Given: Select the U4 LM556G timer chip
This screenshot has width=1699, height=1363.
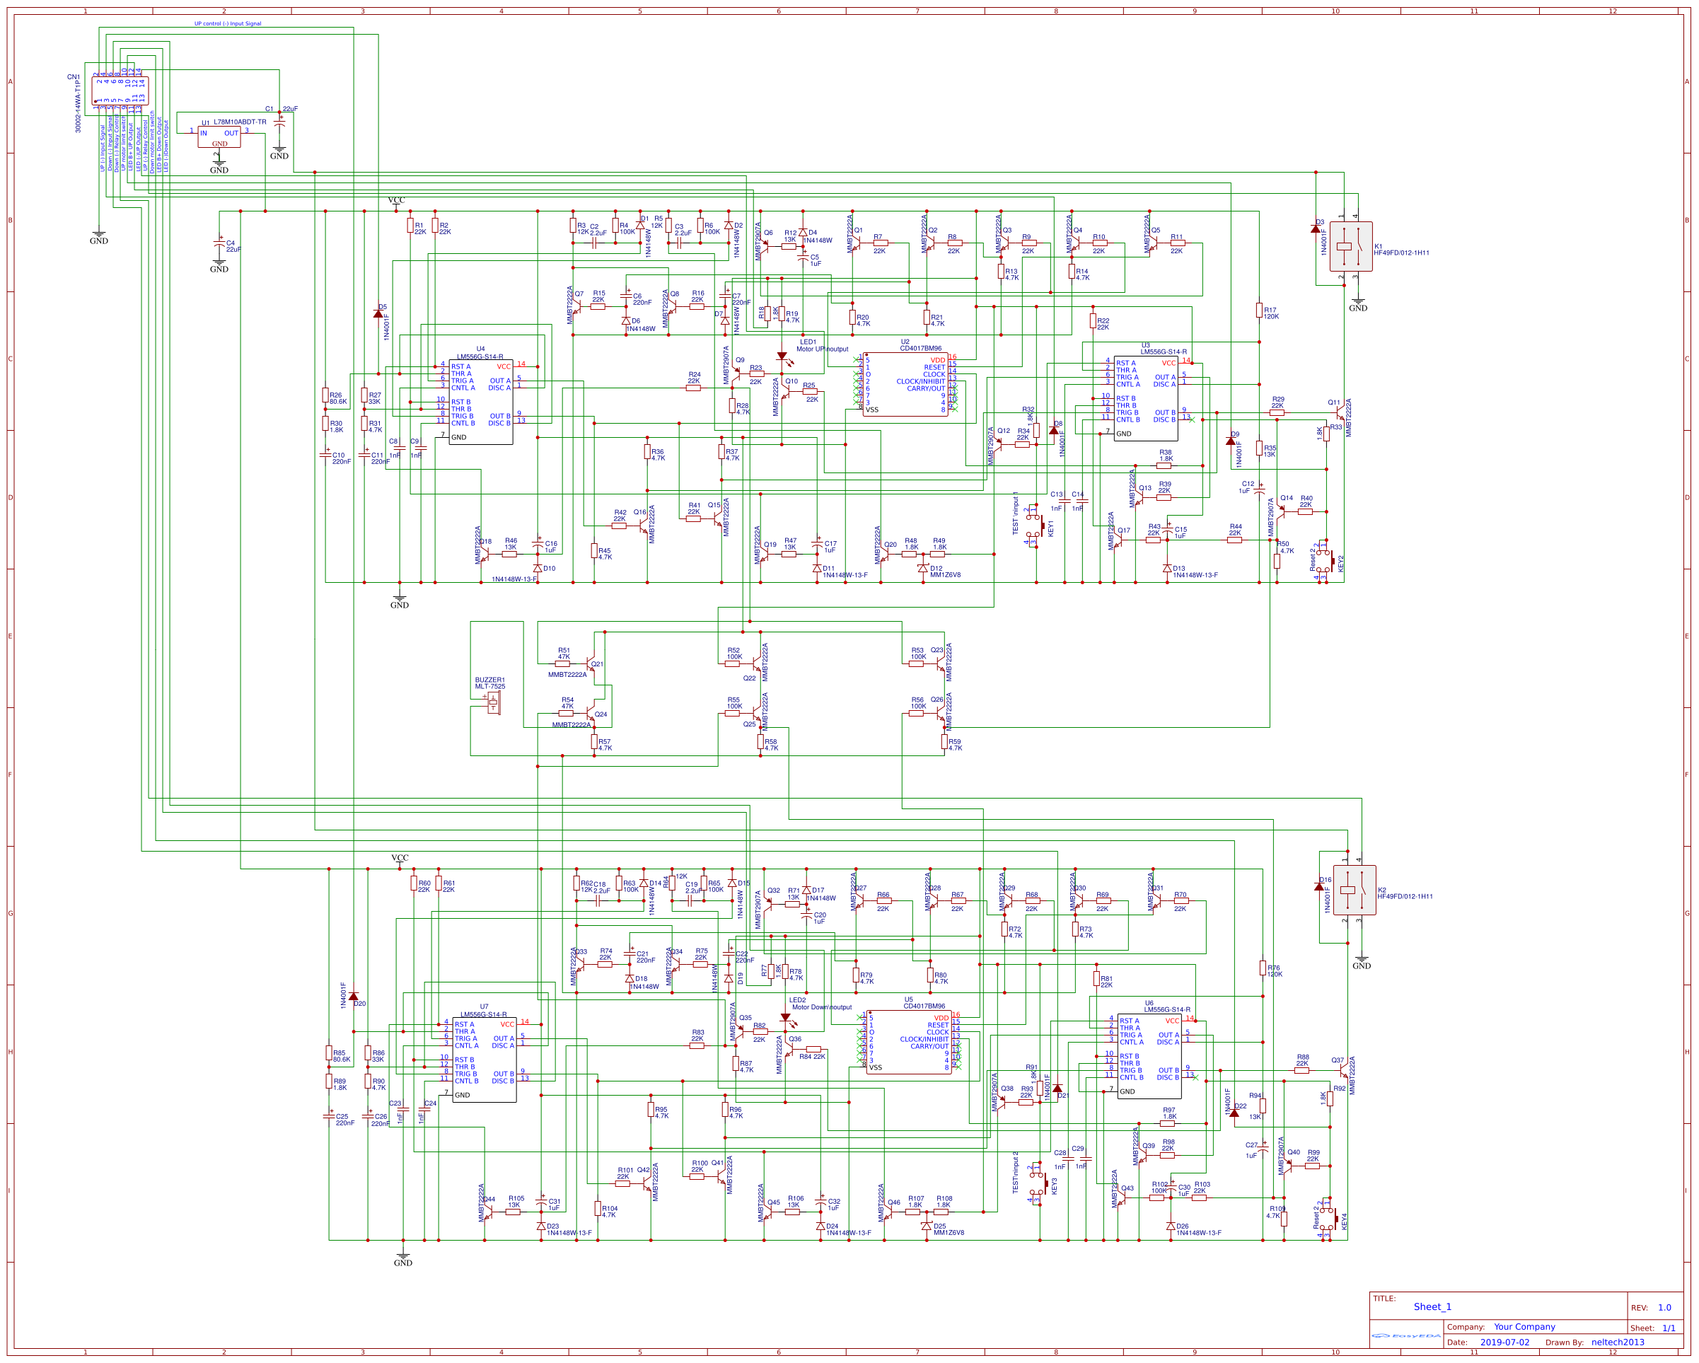Looking at the screenshot, I should (481, 402).
